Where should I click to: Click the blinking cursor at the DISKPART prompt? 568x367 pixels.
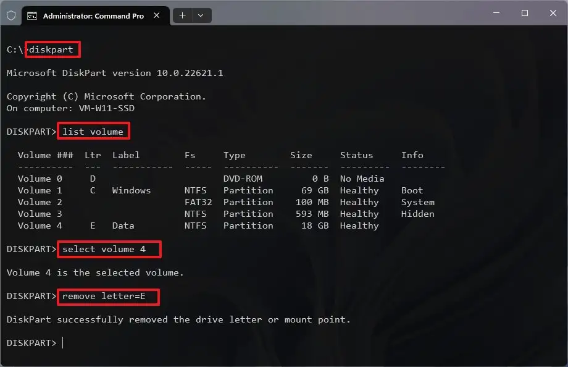(62, 342)
